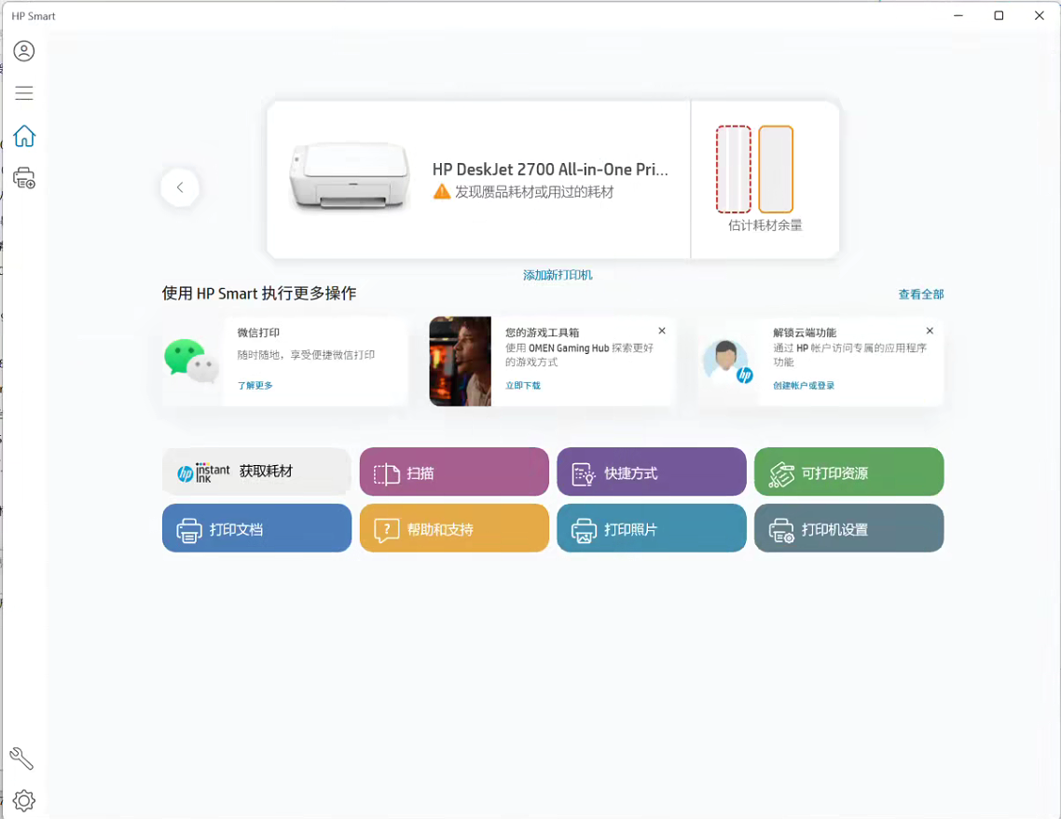Viewport: 1061px width, 819px height.
Task: Open the 快捷方式 tile
Action: tap(652, 471)
